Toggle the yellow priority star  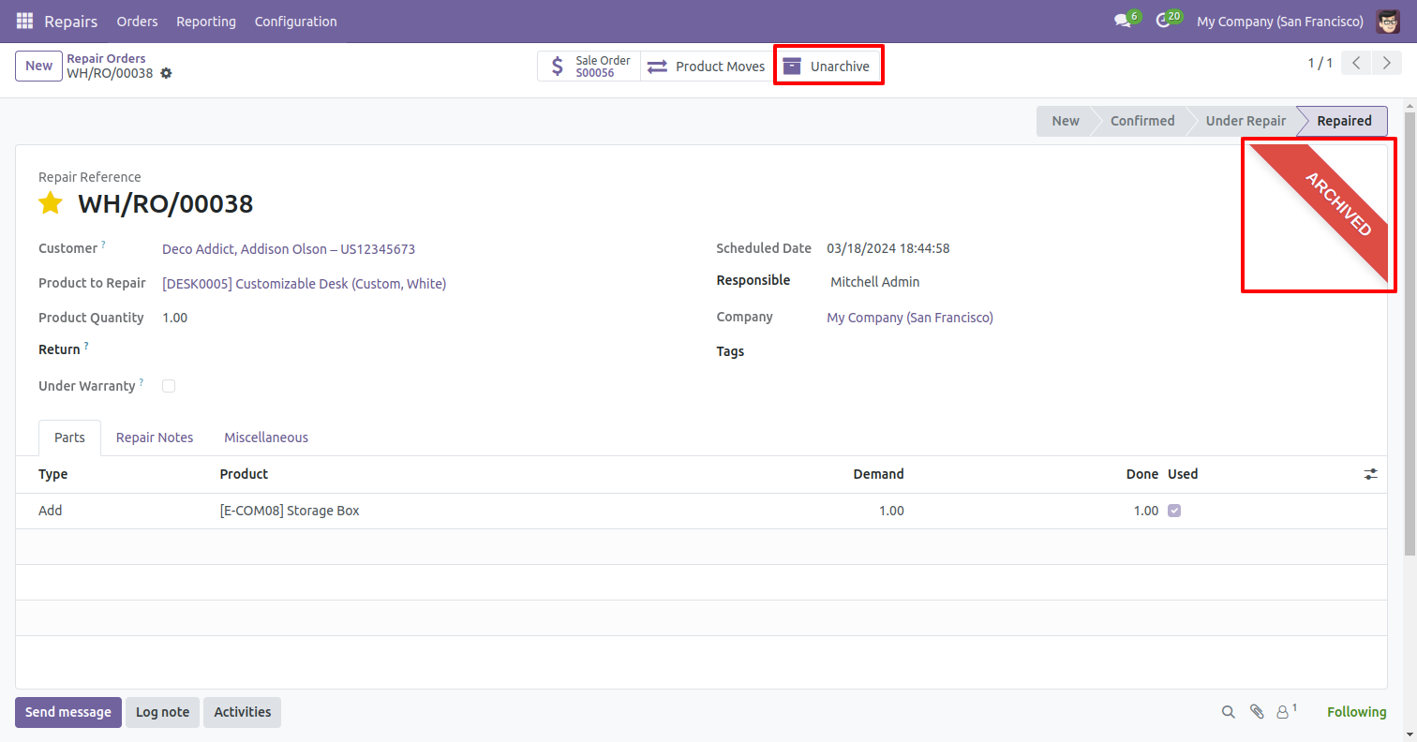(51, 203)
